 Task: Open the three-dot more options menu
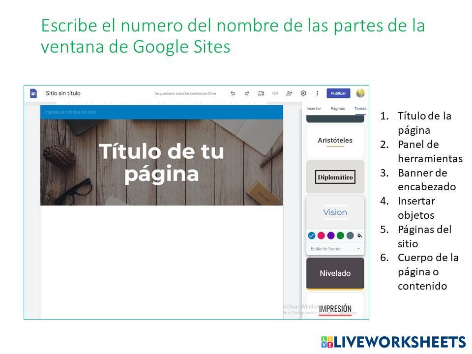pyautogui.click(x=317, y=93)
